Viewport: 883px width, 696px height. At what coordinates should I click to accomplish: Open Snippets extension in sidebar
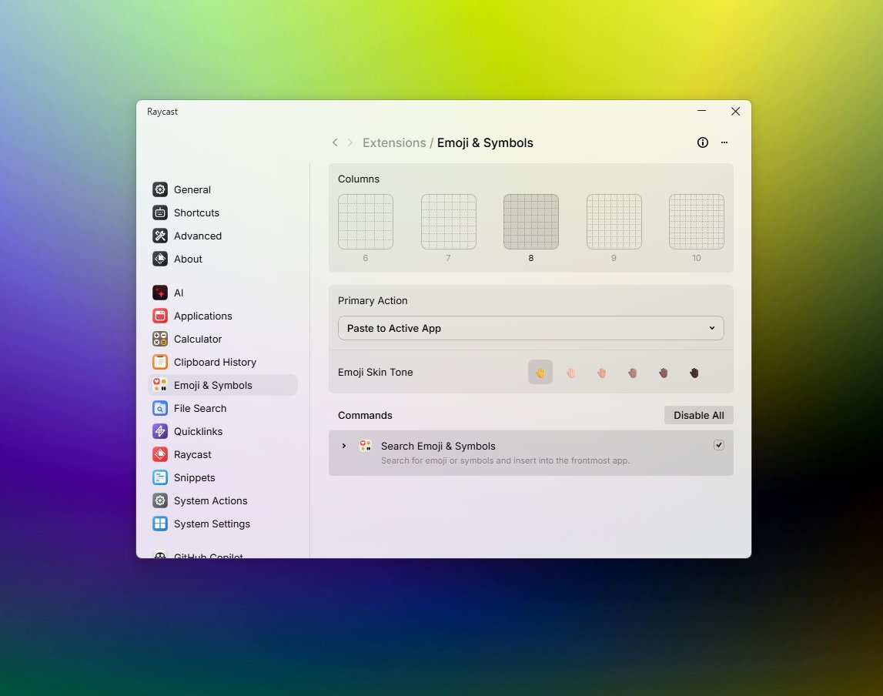tap(194, 477)
